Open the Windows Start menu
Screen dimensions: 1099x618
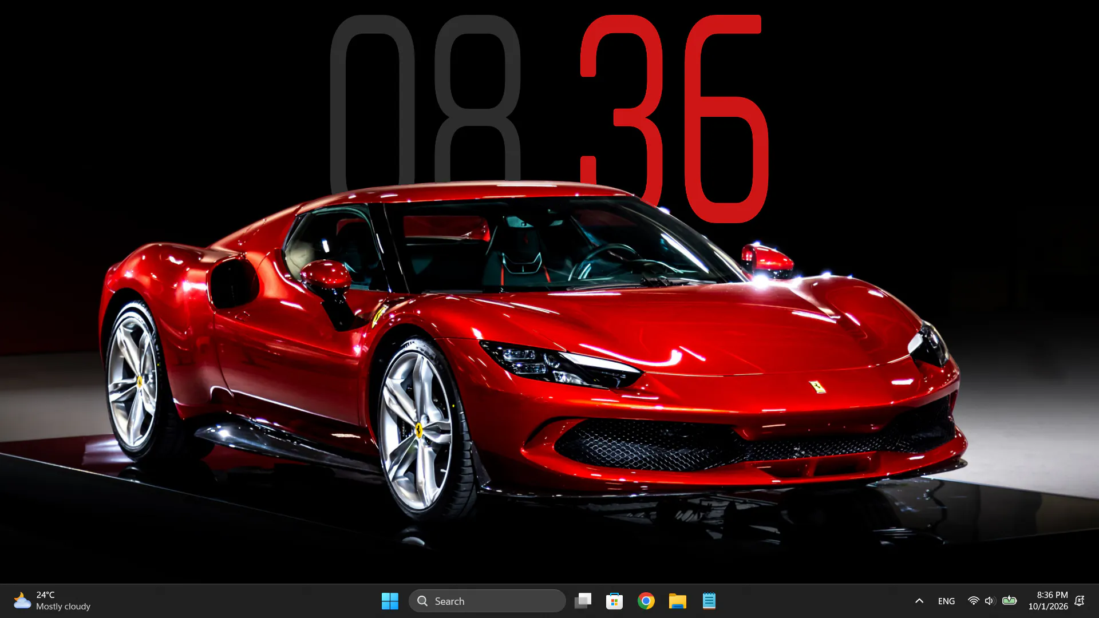[390, 601]
